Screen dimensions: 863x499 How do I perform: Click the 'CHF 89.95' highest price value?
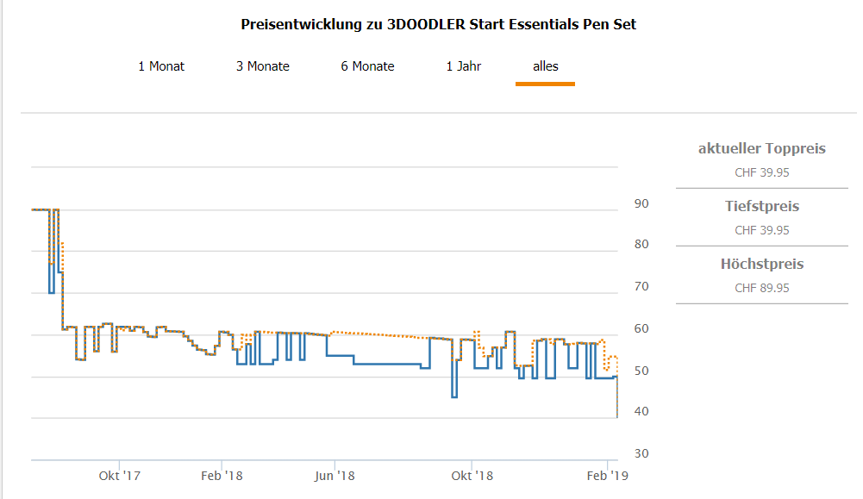click(761, 288)
